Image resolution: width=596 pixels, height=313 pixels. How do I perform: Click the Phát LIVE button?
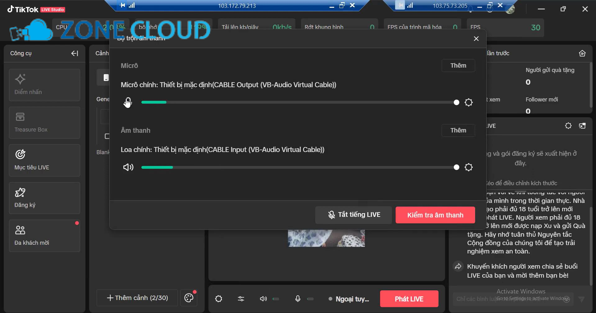tap(409, 299)
